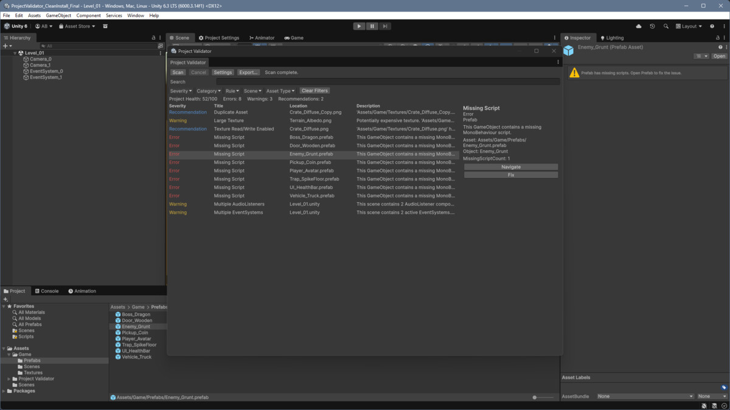Click the Unity 6 logo button
The height and width of the screenshot is (410, 730).
[16, 26]
